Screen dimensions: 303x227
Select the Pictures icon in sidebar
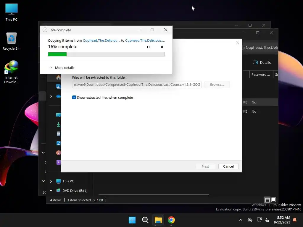click(58, 143)
